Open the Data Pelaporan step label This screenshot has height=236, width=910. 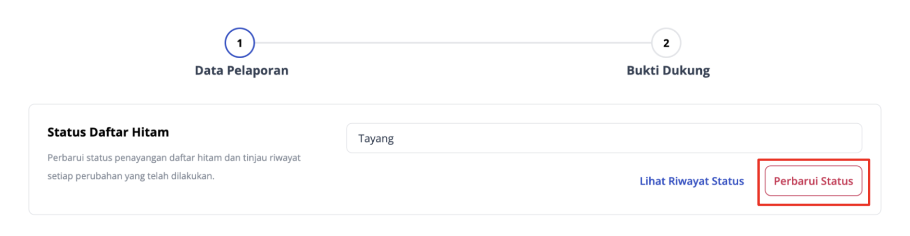pyautogui.click(x=242, y=70)
